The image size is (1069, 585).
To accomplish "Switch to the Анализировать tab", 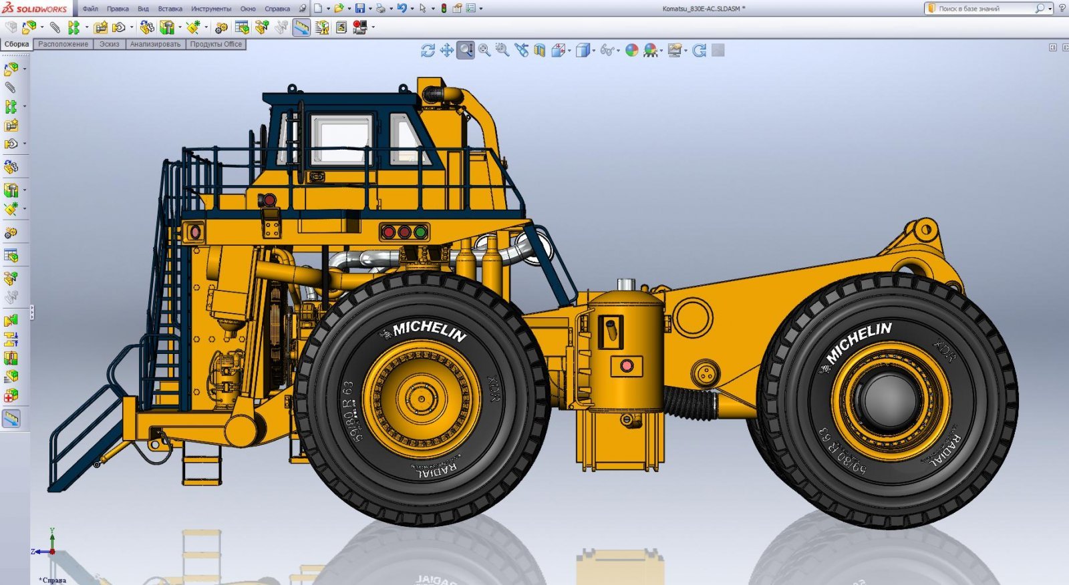I will point(155,44).
